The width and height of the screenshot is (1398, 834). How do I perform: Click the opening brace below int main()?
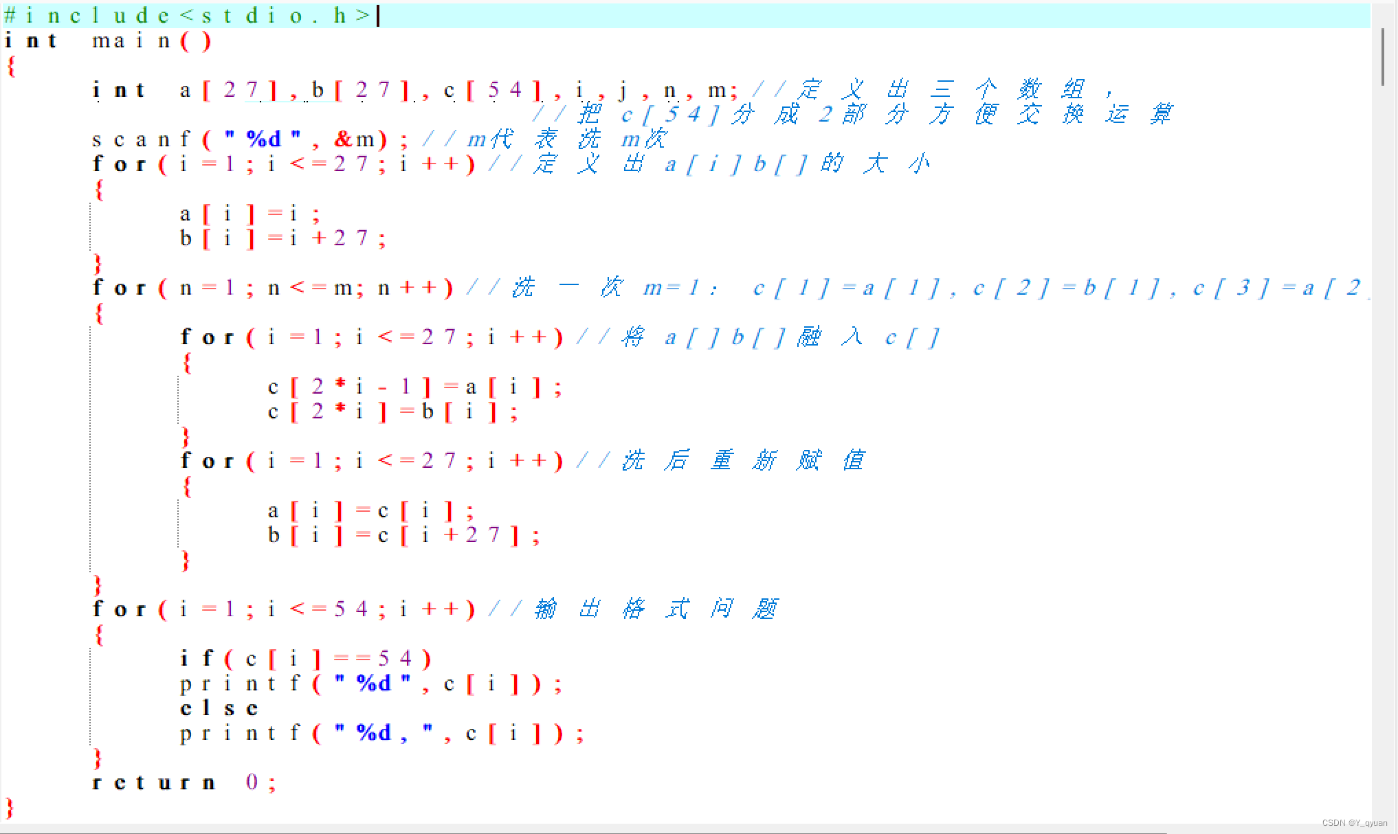pos(11,66)
